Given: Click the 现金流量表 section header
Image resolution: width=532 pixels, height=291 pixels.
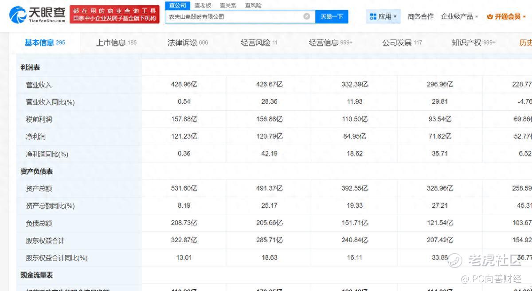Looking at the screenshot, I should (x=37, y=275).
